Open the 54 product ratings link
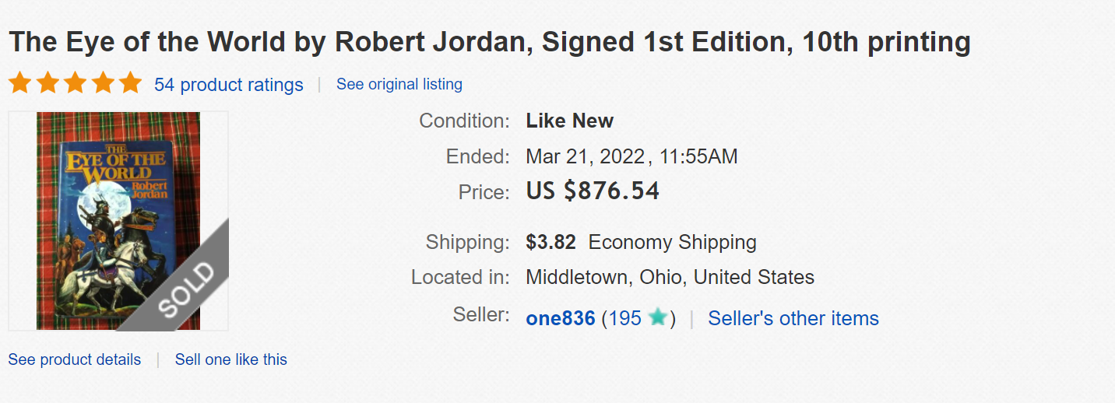The height and width of the screenshot is (403, 1115). pyautogui.click(x=228, y=85)
